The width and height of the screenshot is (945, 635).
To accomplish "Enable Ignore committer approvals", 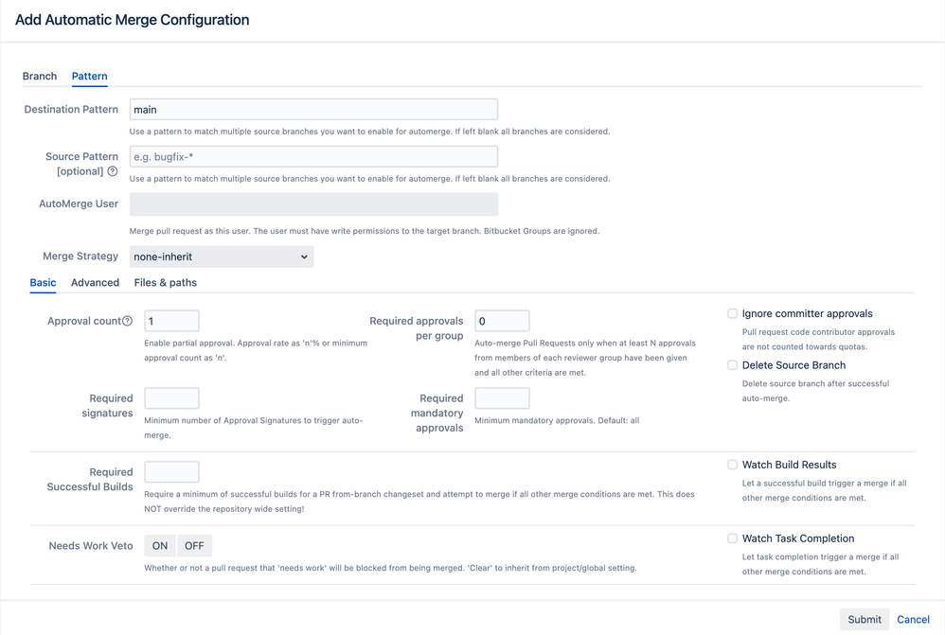I will tap(732, 313).
